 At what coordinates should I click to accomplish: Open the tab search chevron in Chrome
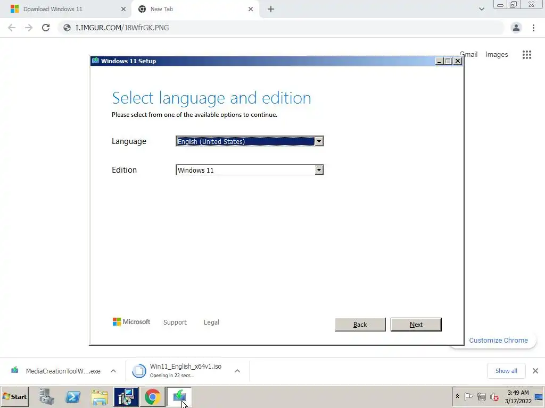click(481, 9)
